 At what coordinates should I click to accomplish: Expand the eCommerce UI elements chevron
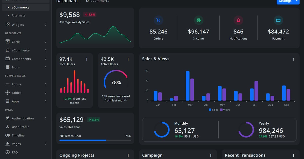click(x=45, y=50)
